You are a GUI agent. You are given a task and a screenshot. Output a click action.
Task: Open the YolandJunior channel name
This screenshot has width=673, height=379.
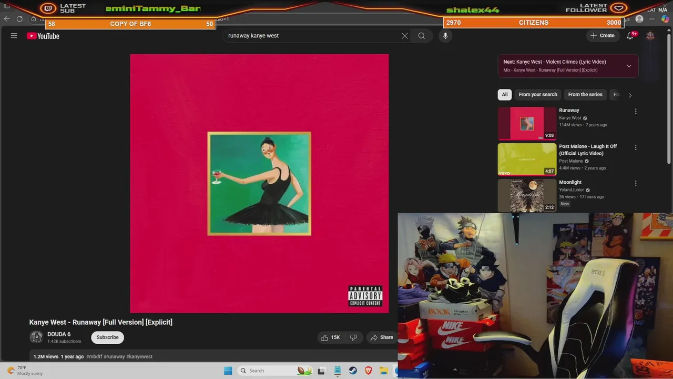pyautogui.click(x=572, y=190)
